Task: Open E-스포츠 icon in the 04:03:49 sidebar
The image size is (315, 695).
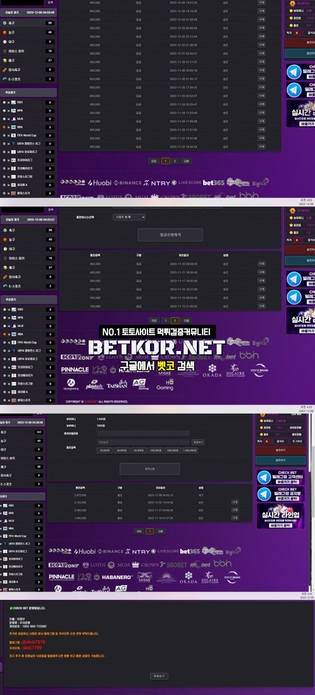Action: coord(5,79)
